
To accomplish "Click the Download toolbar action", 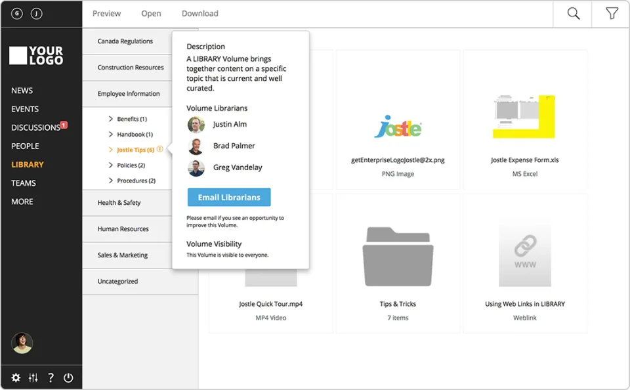I will click(x=200, y=14).
